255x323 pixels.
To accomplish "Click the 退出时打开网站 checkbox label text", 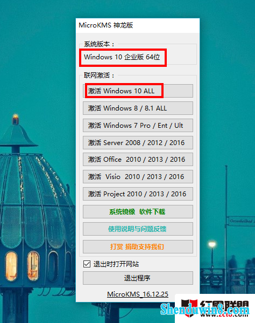I will coord(116,264).
